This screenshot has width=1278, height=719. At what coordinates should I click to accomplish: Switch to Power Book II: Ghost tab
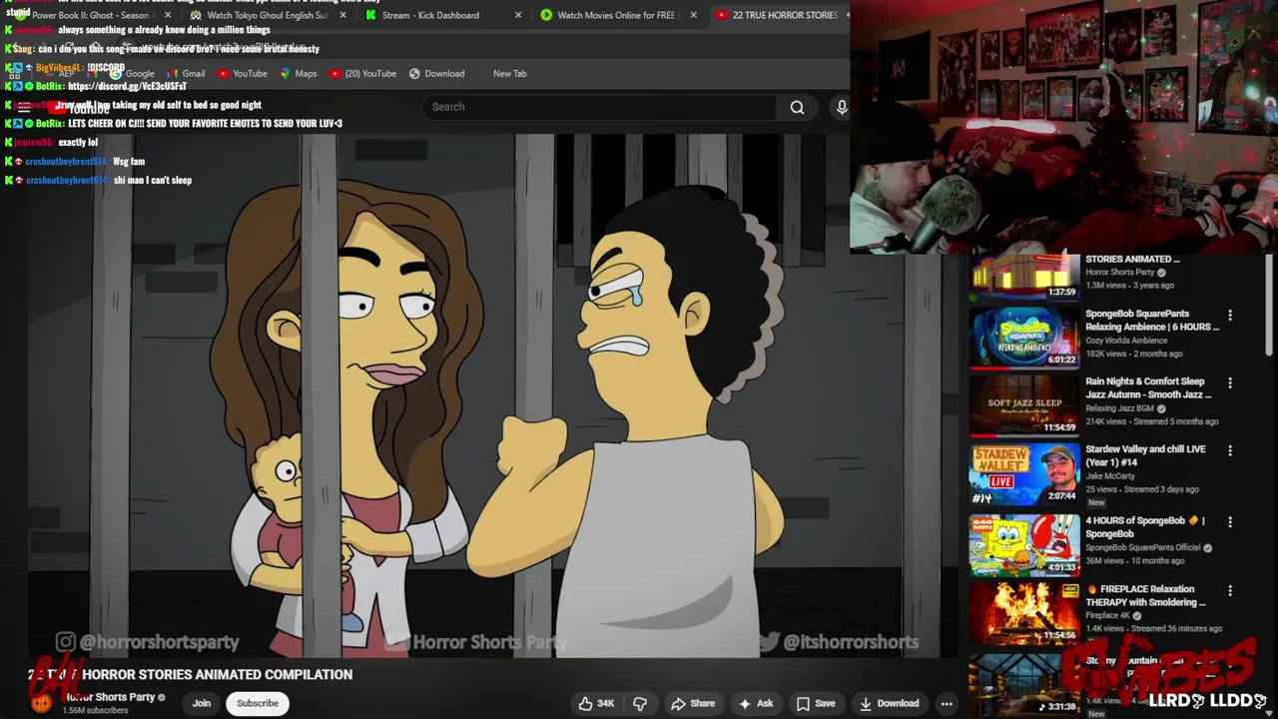click(x=90, y=15)
